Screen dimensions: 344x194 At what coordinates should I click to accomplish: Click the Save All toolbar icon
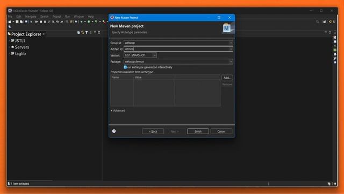coord(21,22)
